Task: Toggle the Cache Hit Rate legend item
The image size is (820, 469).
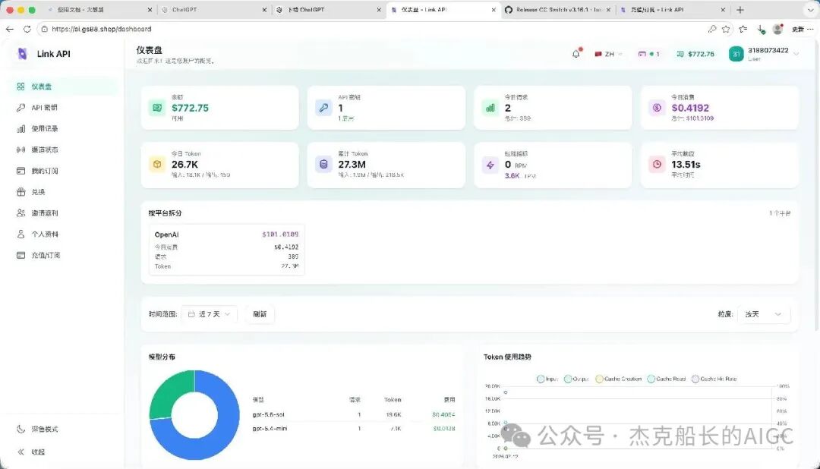Action: tap(714, 379)
